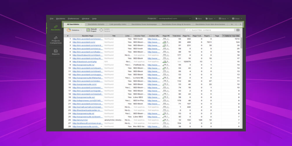This screenshot has height=146, width=292.
Task: Open the Backlinks module in sidebar
Action: (55, 28)
